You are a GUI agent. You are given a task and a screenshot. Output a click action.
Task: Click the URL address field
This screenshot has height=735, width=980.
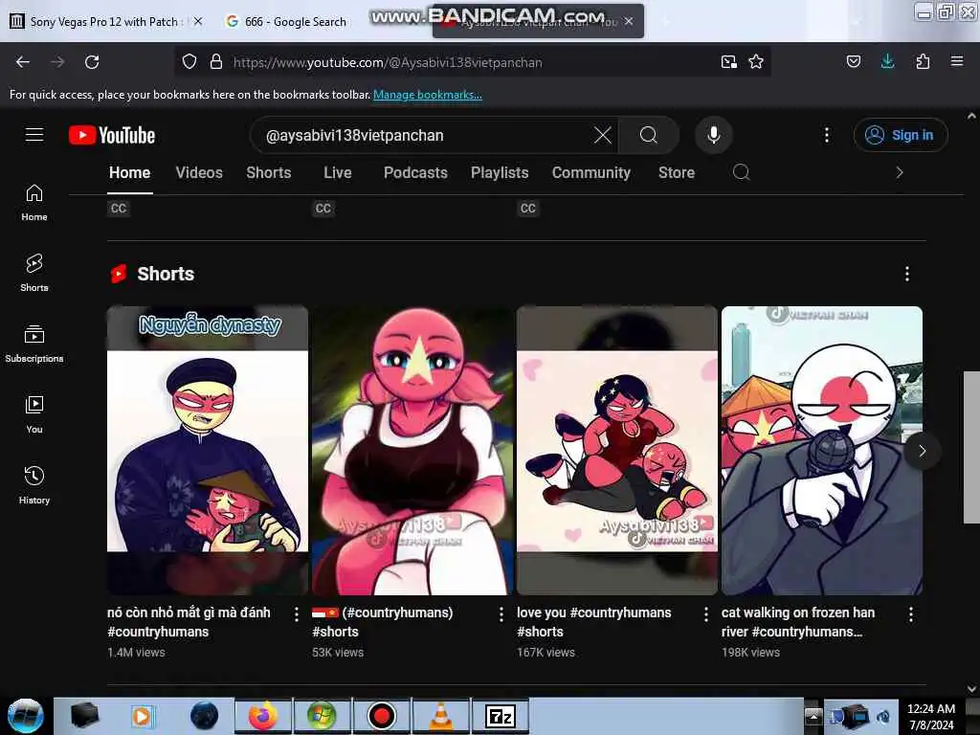[472, 62]
